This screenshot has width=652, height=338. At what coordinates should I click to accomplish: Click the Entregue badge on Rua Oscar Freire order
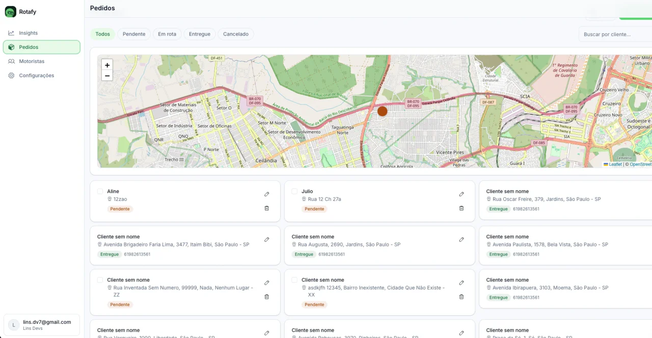point(499,209)
